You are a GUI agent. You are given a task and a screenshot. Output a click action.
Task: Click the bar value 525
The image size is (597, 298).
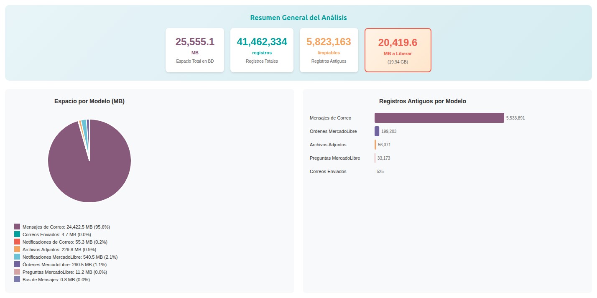[x=380, y=172]
